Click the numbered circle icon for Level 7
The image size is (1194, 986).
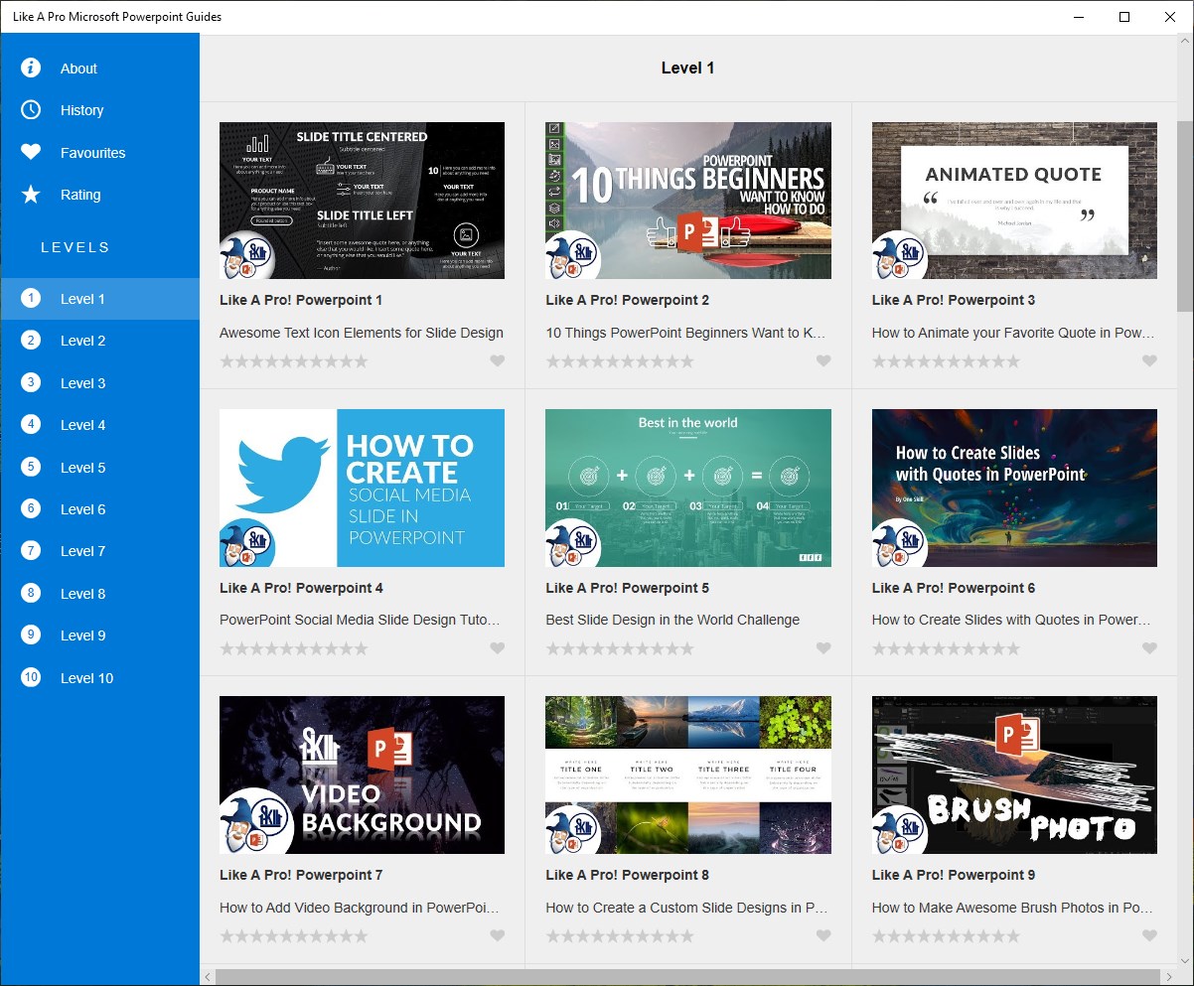(x=31, y=551)
